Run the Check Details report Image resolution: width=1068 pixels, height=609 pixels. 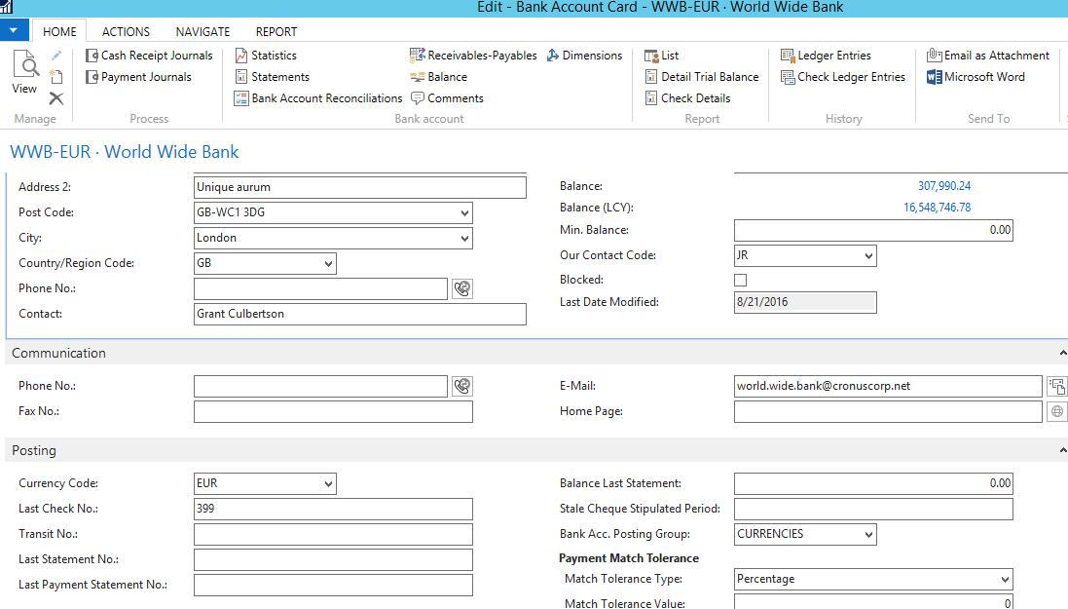click(x=687, y=98)
